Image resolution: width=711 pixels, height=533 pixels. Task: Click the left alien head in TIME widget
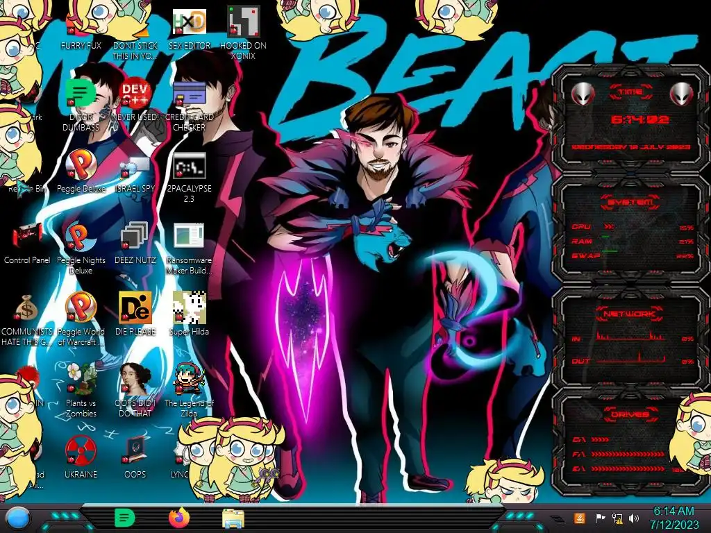(x=583, y=94)
